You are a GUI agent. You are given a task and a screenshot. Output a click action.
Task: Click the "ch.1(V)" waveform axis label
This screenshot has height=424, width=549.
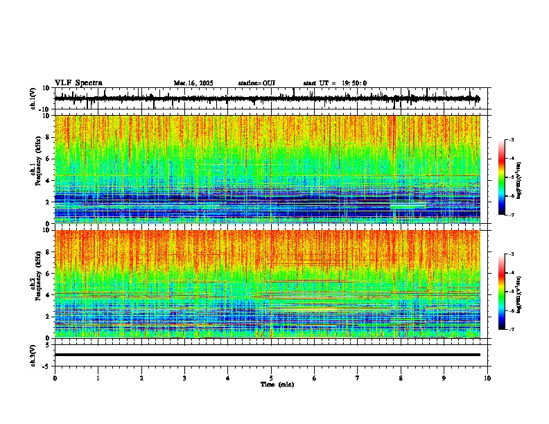click(33, 98)
